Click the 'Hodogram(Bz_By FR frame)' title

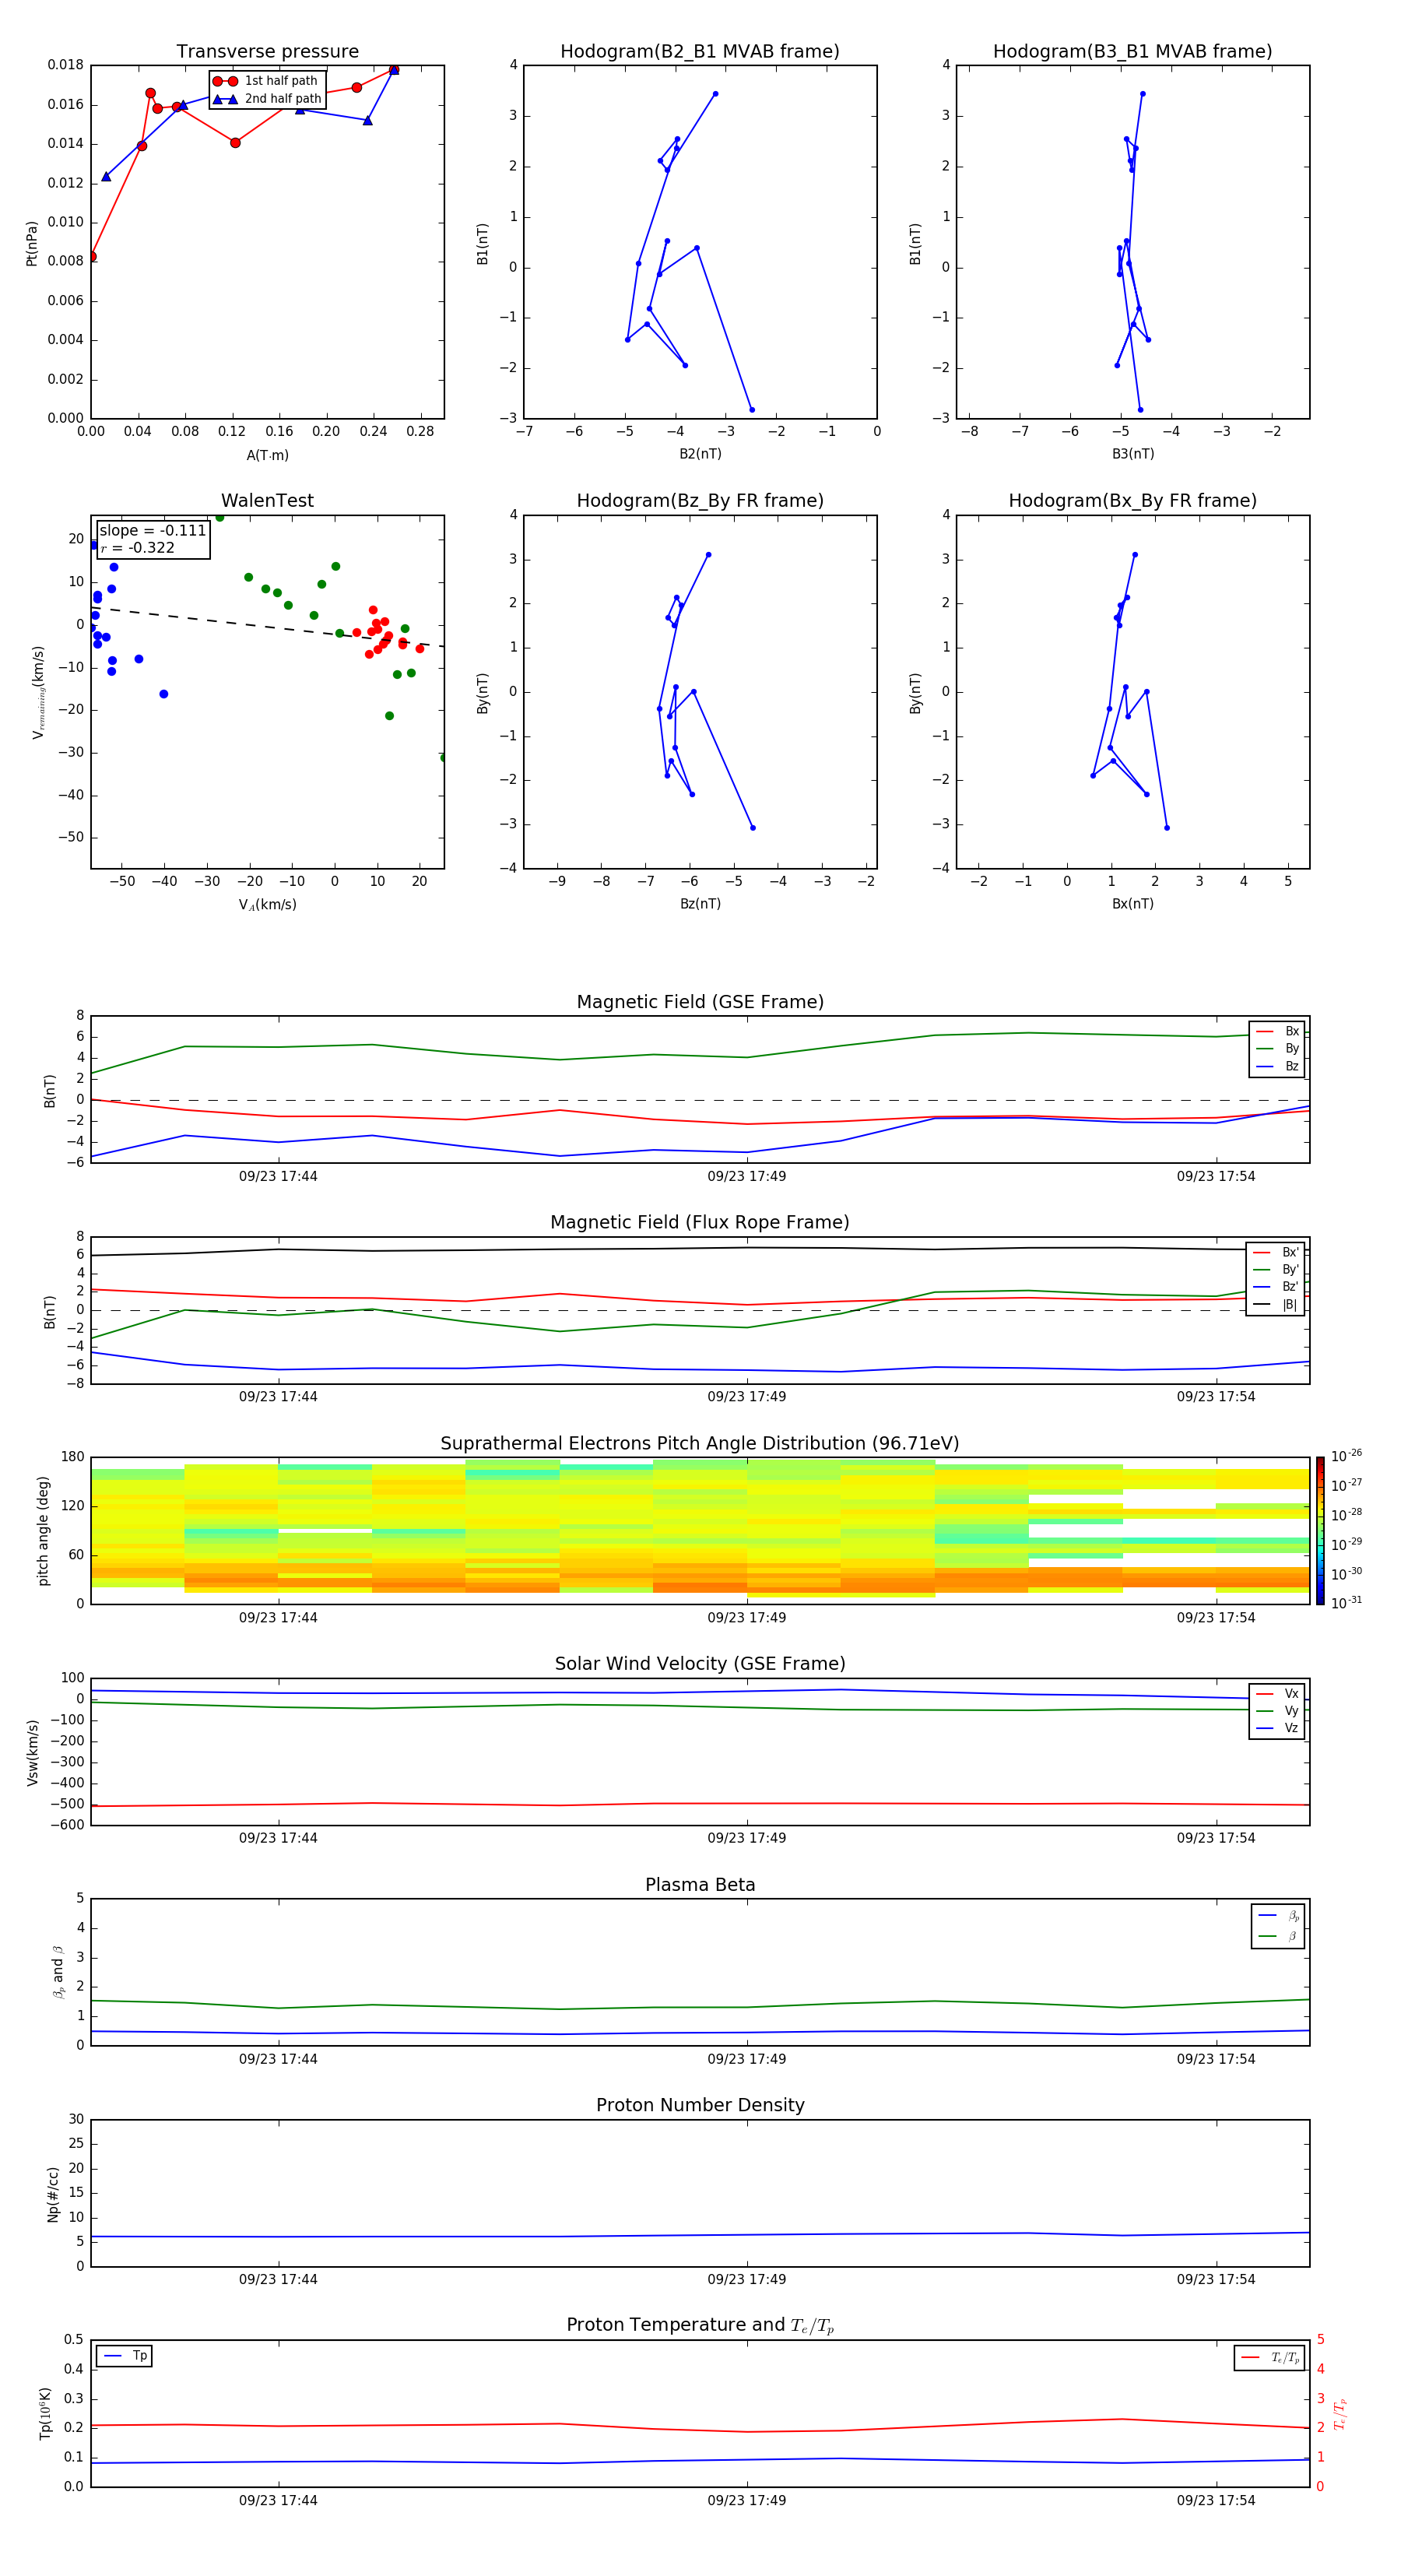tap(700, 501)
